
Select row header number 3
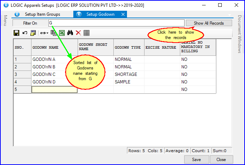22,74
